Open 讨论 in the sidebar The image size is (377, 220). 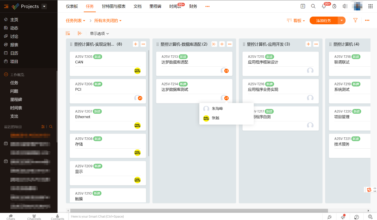coord(14,36)
